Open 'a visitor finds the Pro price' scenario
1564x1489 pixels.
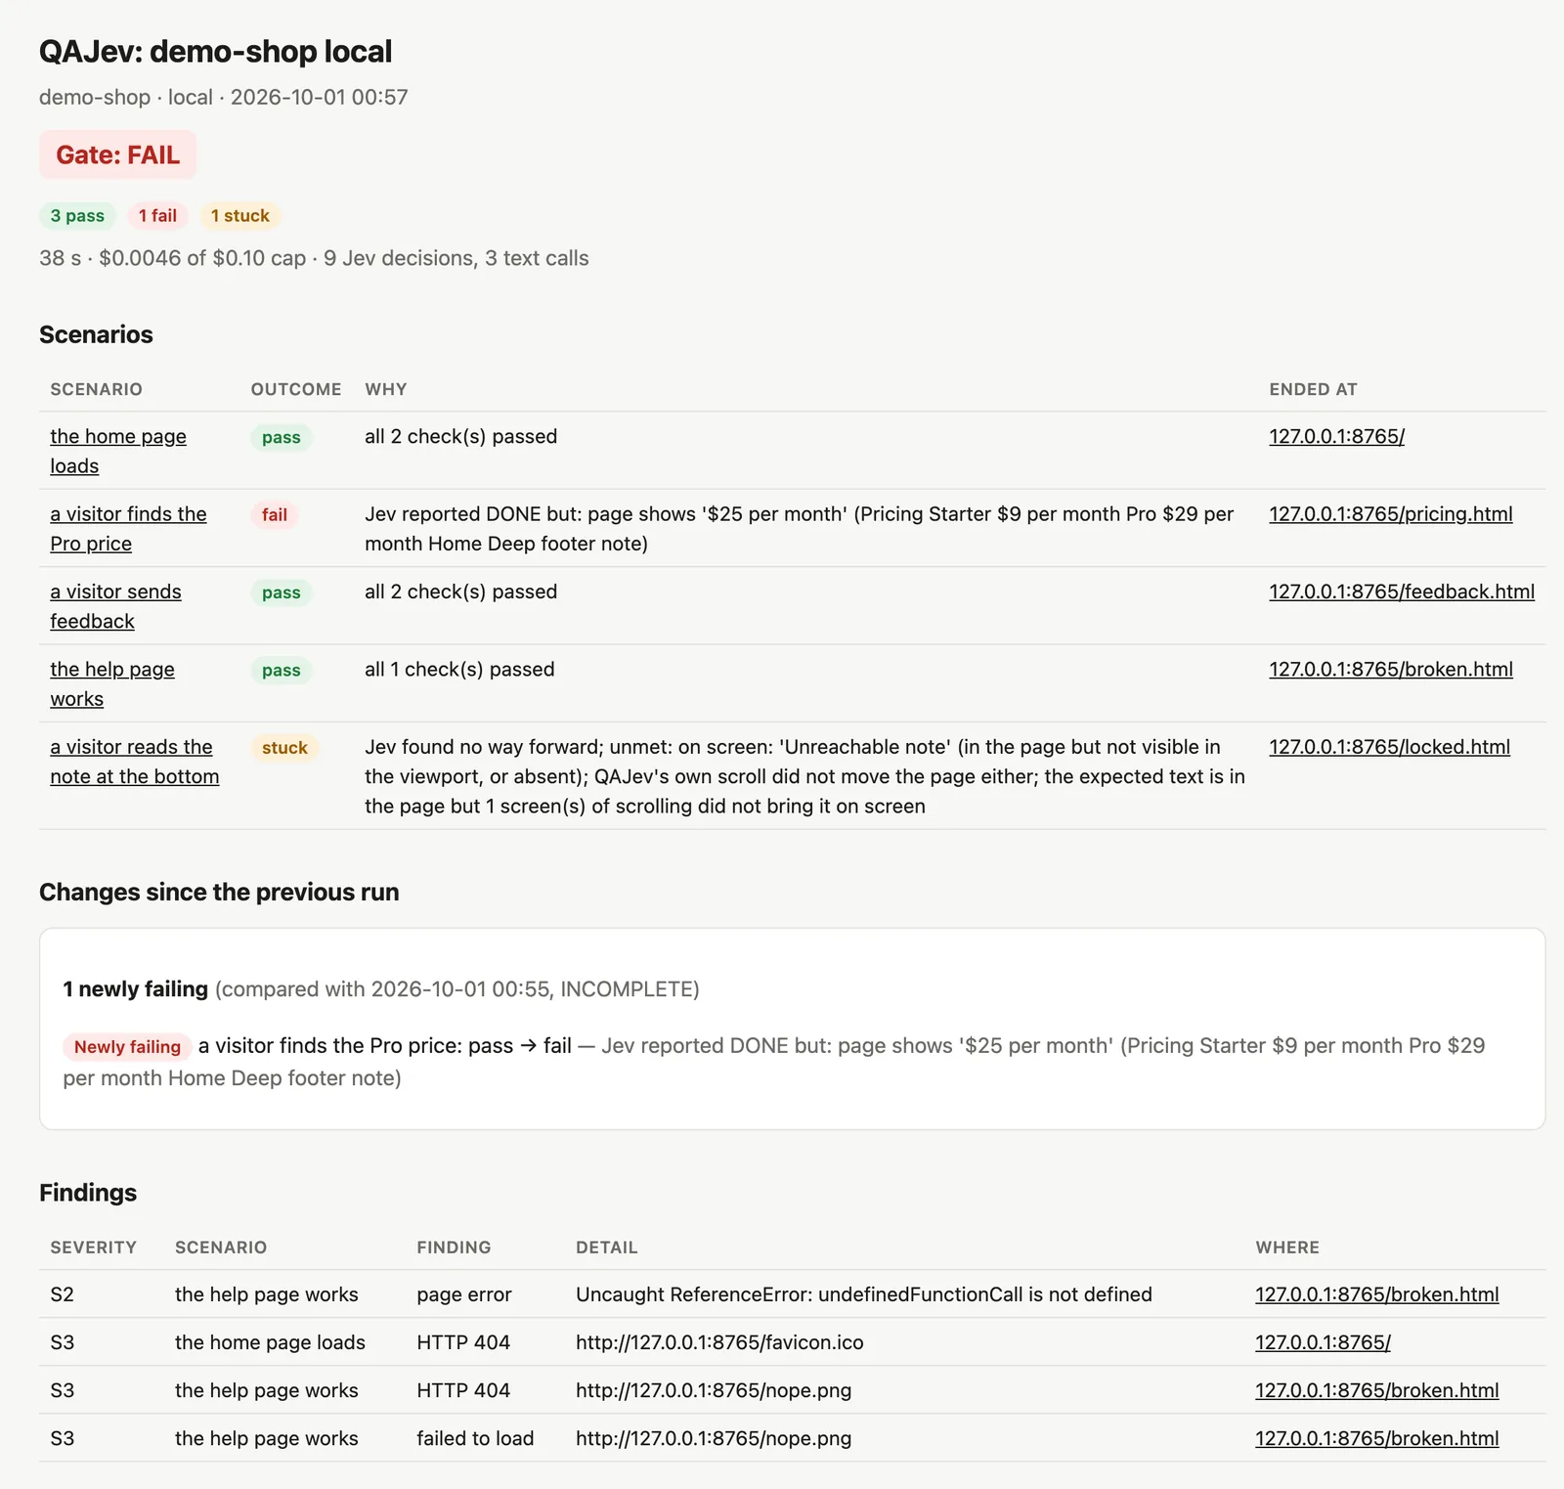(128, 528)
